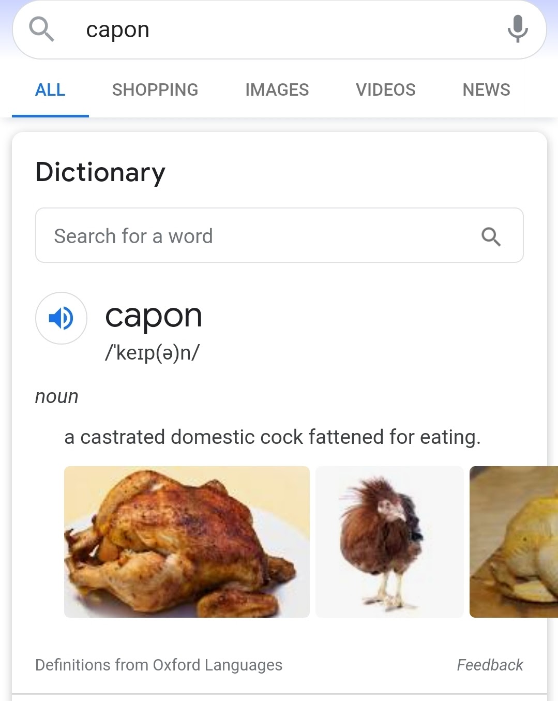
Task: Open the partially visible yellow chicken thumbnail
Action: (514, 542)
